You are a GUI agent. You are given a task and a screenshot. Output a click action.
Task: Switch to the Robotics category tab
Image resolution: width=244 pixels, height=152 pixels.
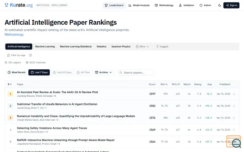(x=102, y=47)
